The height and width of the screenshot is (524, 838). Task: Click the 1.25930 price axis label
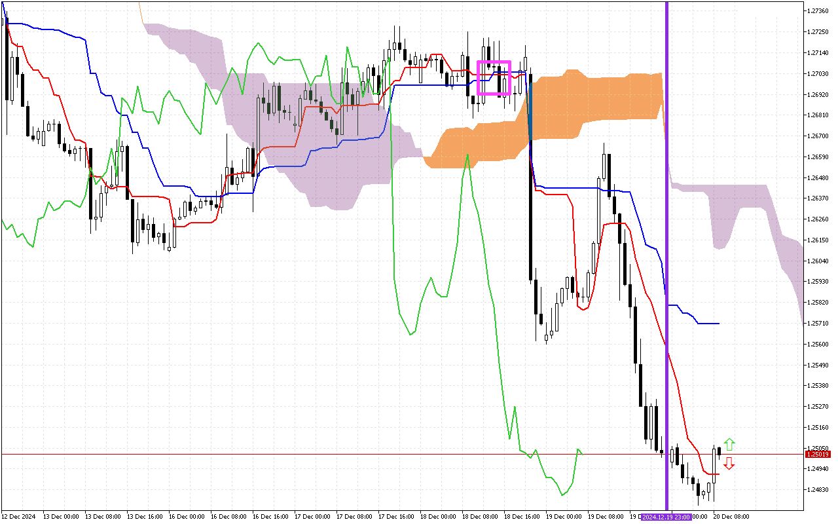(x=818, y=282)
